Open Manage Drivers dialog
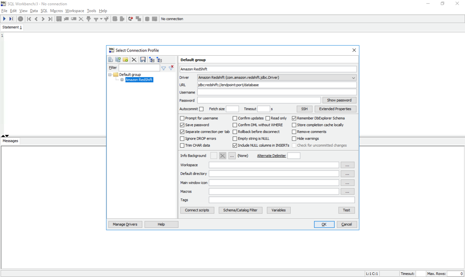This screenshot has height=277, width=465. click(125, 225)
